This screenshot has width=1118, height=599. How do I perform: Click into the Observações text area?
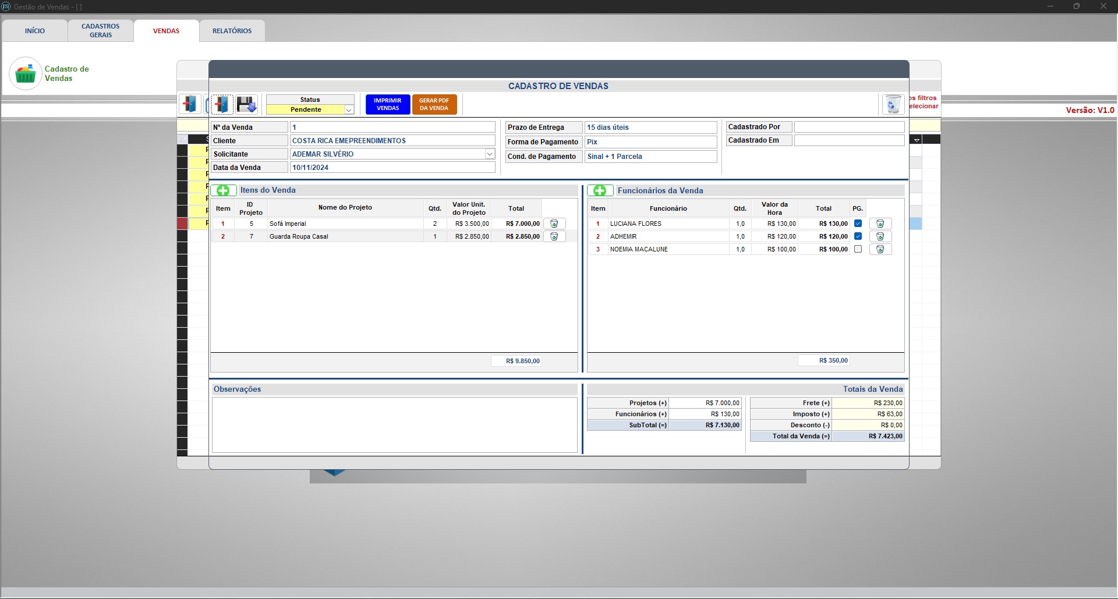[394, 425]
